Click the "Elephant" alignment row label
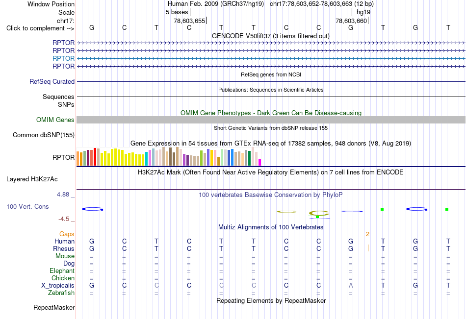Viewport: 466px width, 319px height. (x=62, y=270)
